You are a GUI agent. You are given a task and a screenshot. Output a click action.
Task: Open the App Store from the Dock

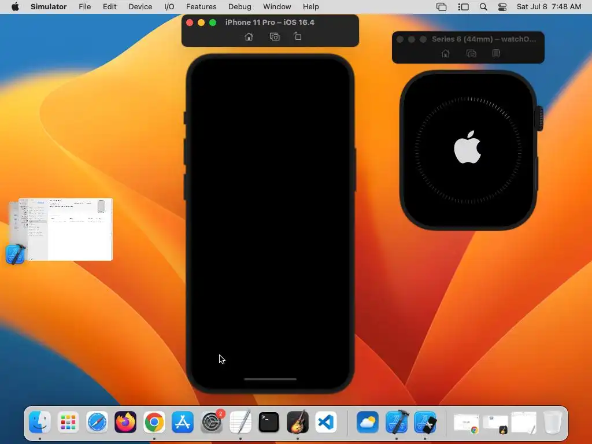183,421
